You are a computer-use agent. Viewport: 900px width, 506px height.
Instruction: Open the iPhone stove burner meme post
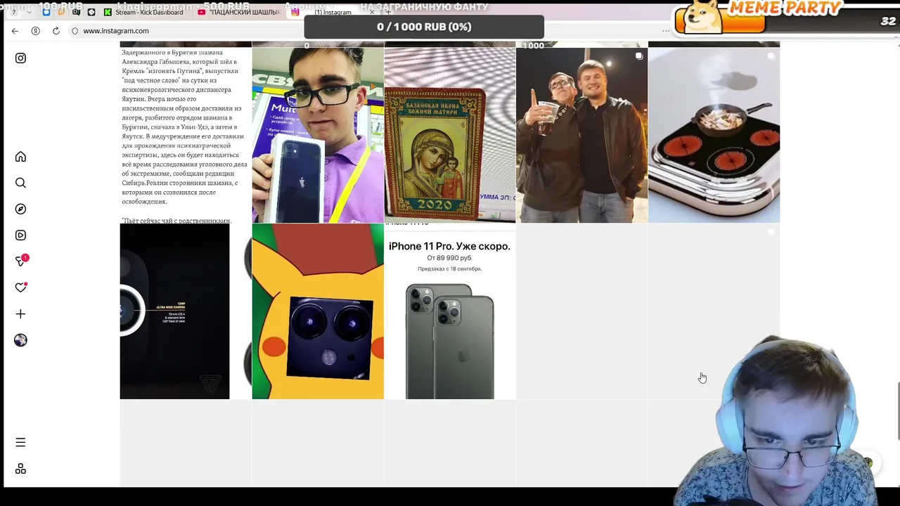pyautogui.click(x=714, y=135)
